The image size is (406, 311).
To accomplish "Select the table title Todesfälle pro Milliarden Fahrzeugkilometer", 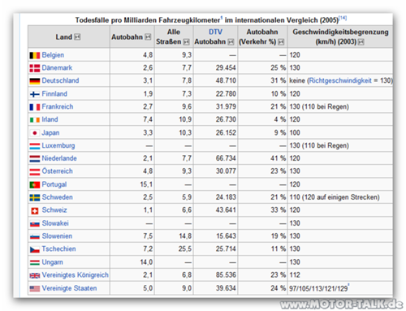I will point(148,20).
